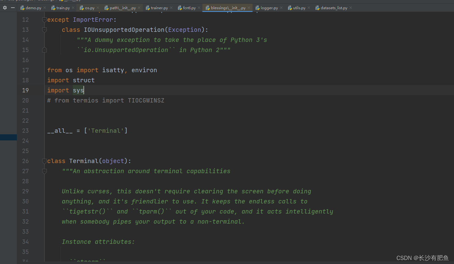Select the blessings\_init_.py tab
Image resolution: width=454 pixels, height=264 pixels.
click(228, 8)
